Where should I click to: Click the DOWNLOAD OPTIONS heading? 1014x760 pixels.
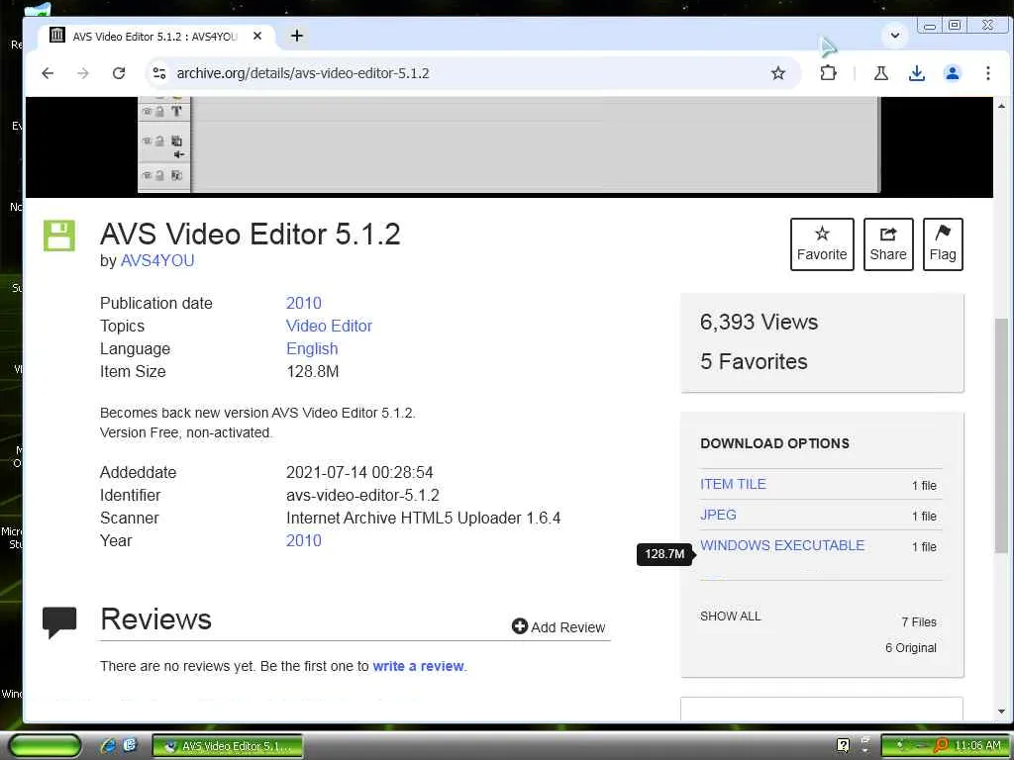[774, 443]
